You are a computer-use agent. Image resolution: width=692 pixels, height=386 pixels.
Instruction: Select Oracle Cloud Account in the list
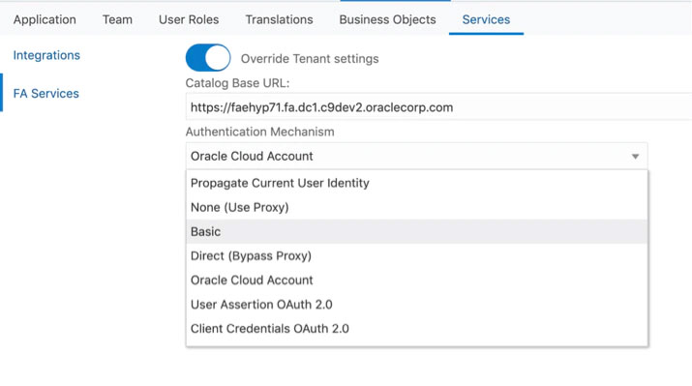coord(416,281)
